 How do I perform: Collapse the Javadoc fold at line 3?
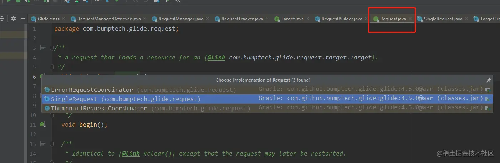(x=52, y=48)
